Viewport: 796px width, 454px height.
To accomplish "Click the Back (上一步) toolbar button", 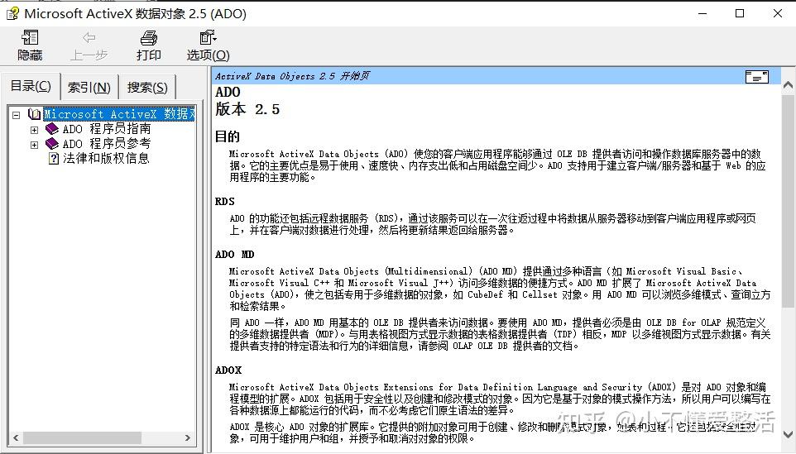I will click(89, 45).
